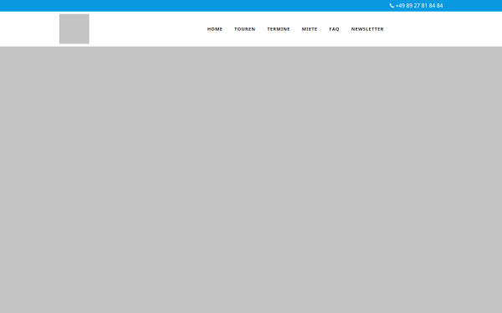Click the large gray hero banner image

[251, 179]
